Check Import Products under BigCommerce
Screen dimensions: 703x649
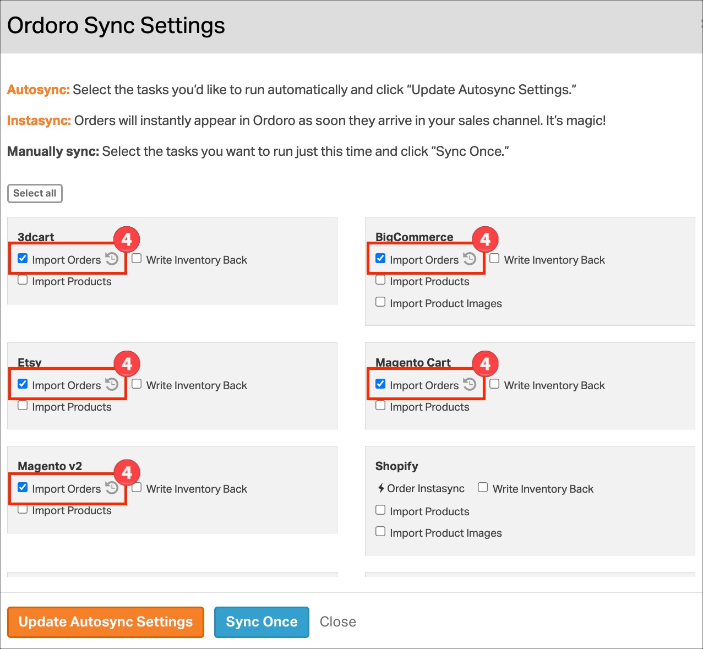(x=380, y=280)
